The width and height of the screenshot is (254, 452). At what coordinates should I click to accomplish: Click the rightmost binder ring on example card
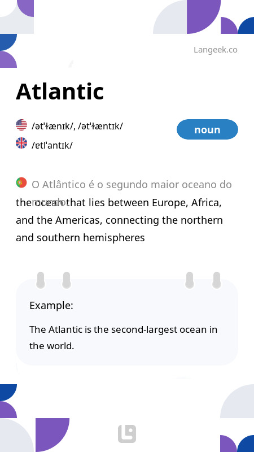click(217, 280)
